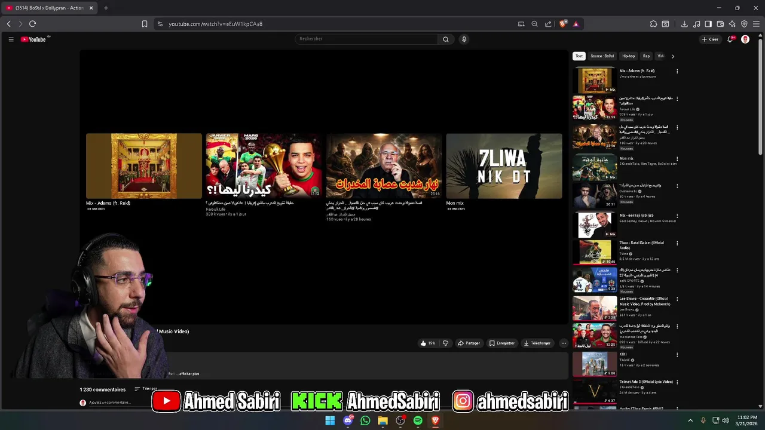Open Discord from the taskbar
This screenshot has height=430, width=765.
pos(348,420)
